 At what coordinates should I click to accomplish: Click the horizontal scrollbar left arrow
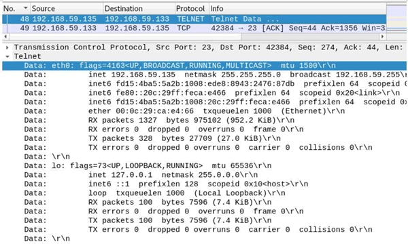[x=5, y=37]
